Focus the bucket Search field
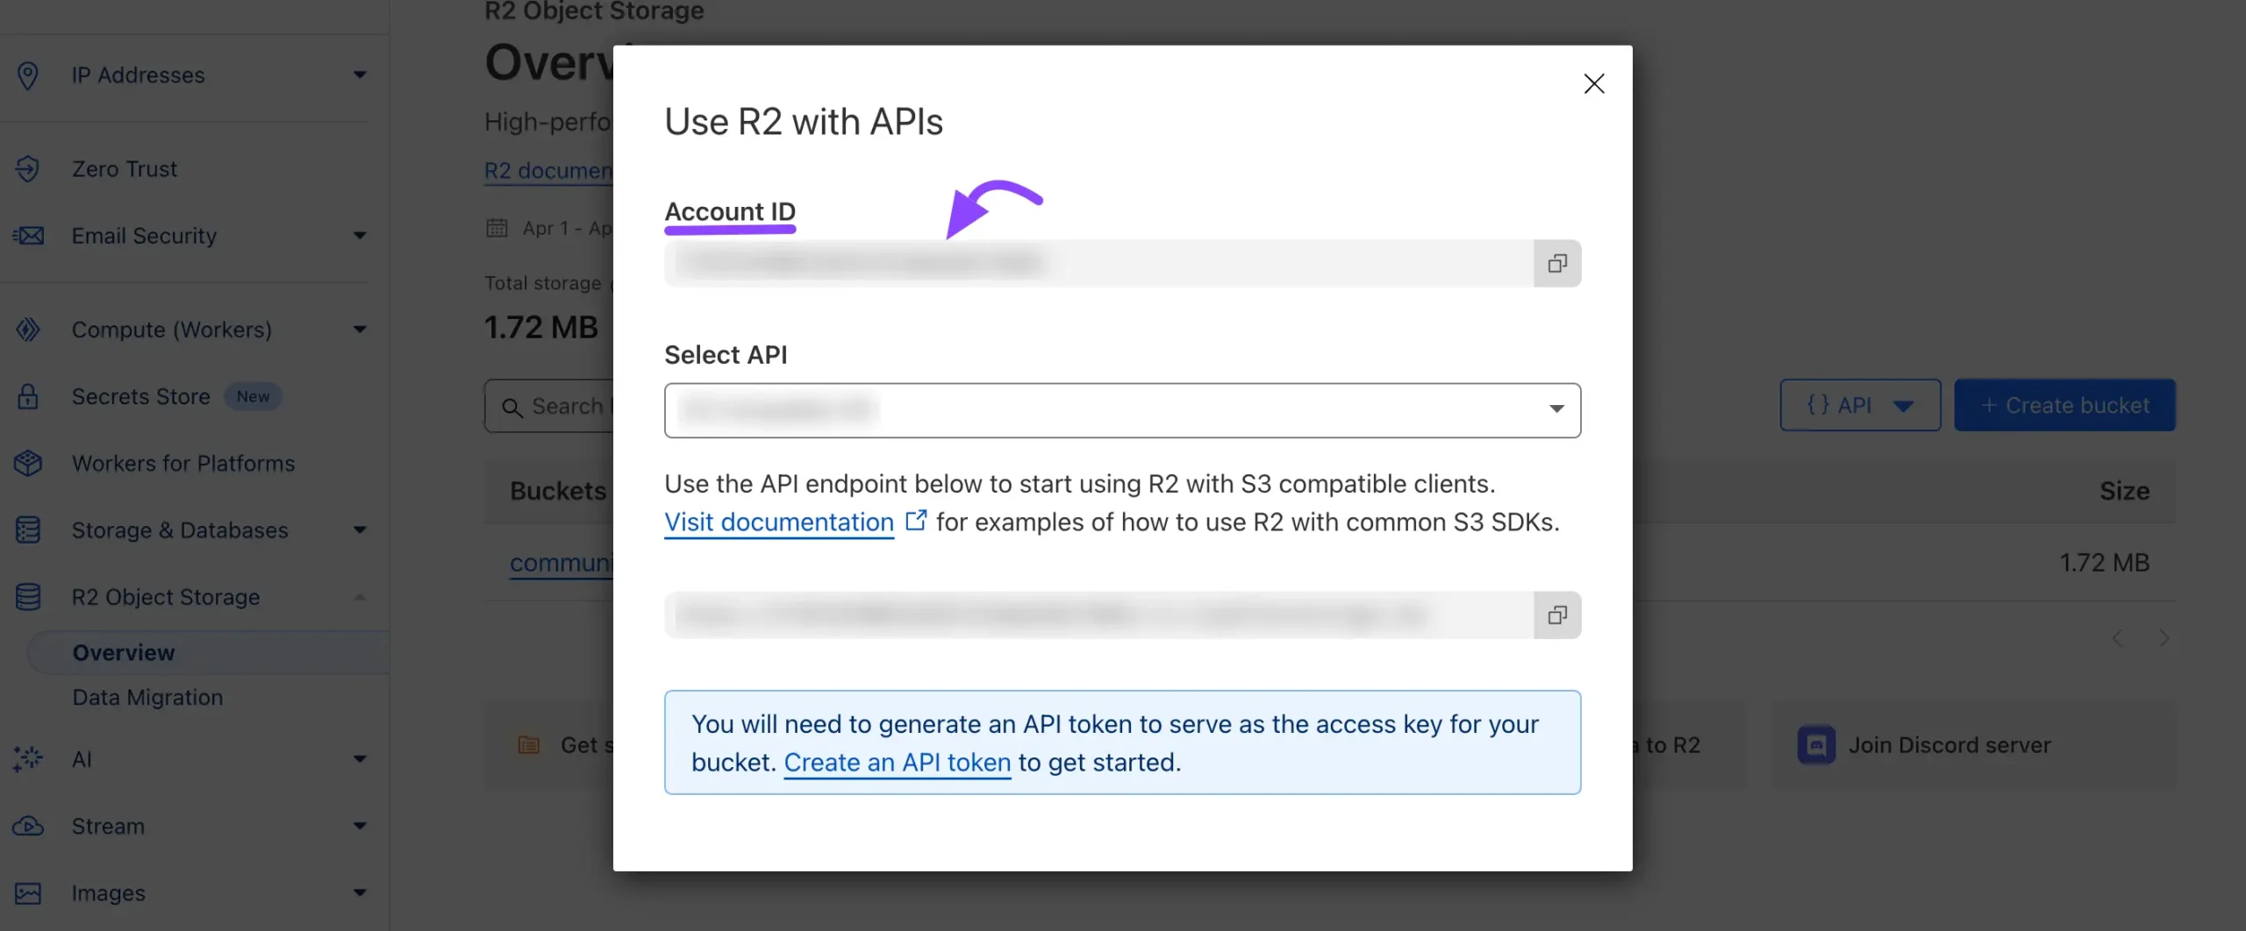Viewport: 2246px width, 931px height. tap(549, 406)
